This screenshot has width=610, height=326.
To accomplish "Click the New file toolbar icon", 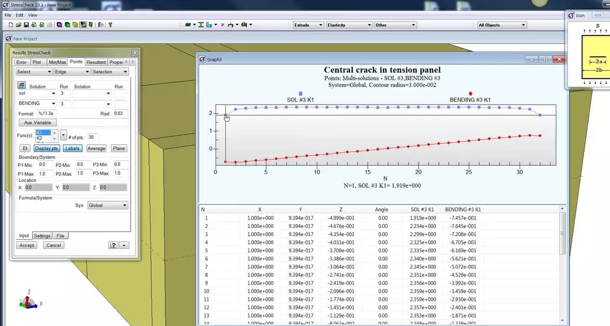I will pos(11,25).
